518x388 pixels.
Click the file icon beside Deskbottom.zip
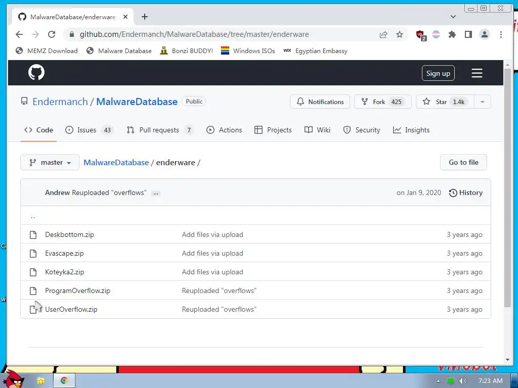tap(33, 234)
